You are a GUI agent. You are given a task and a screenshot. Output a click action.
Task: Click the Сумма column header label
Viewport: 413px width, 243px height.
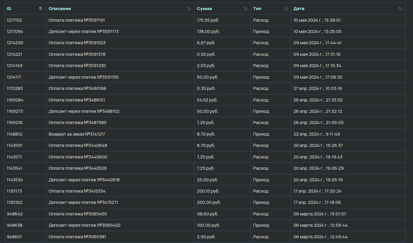[204, 9]
